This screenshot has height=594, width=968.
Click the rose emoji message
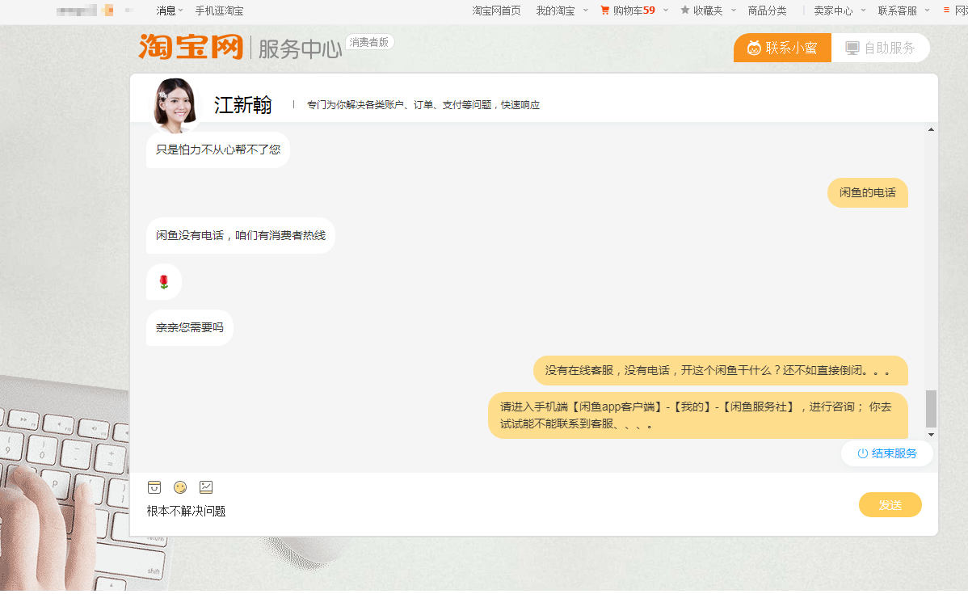pyautogui.click(x=163, y=281)
